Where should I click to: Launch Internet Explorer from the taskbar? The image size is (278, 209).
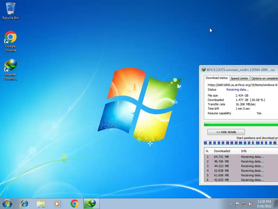click(24, 204)
